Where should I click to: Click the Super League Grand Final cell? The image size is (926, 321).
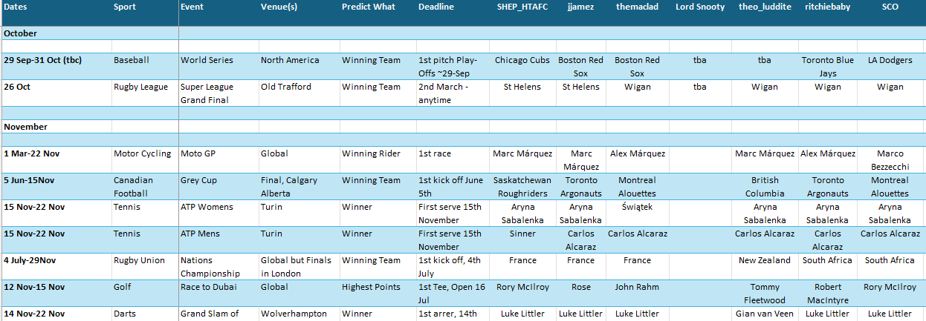(218, 93)
